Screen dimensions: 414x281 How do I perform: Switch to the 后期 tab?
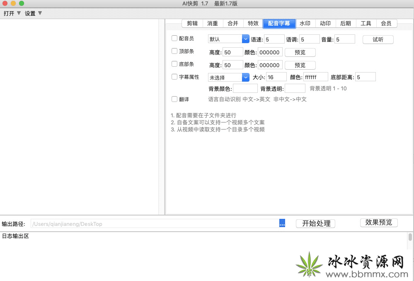[x=346, y=24]
